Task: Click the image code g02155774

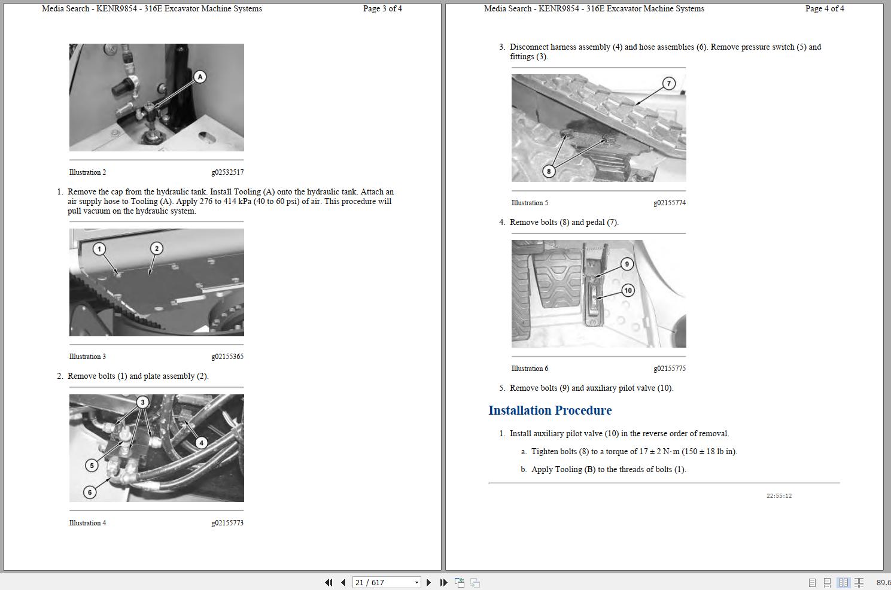Action: pyautogui.click(x=670, y=203)
